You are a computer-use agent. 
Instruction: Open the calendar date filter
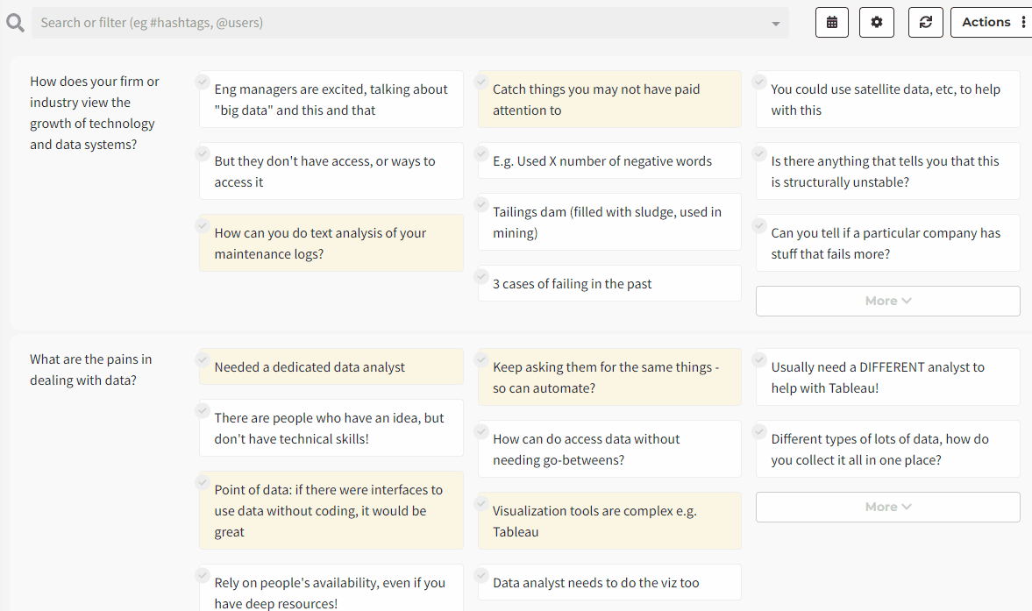[x=831, y=23]
